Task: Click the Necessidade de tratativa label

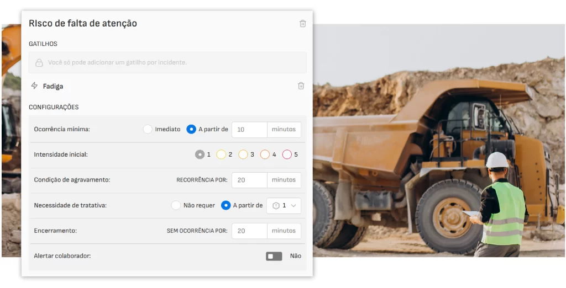Action: click(x=70, y=205)
